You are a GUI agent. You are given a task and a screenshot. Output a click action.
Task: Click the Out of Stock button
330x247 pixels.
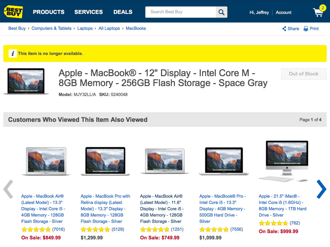point(304,74)
